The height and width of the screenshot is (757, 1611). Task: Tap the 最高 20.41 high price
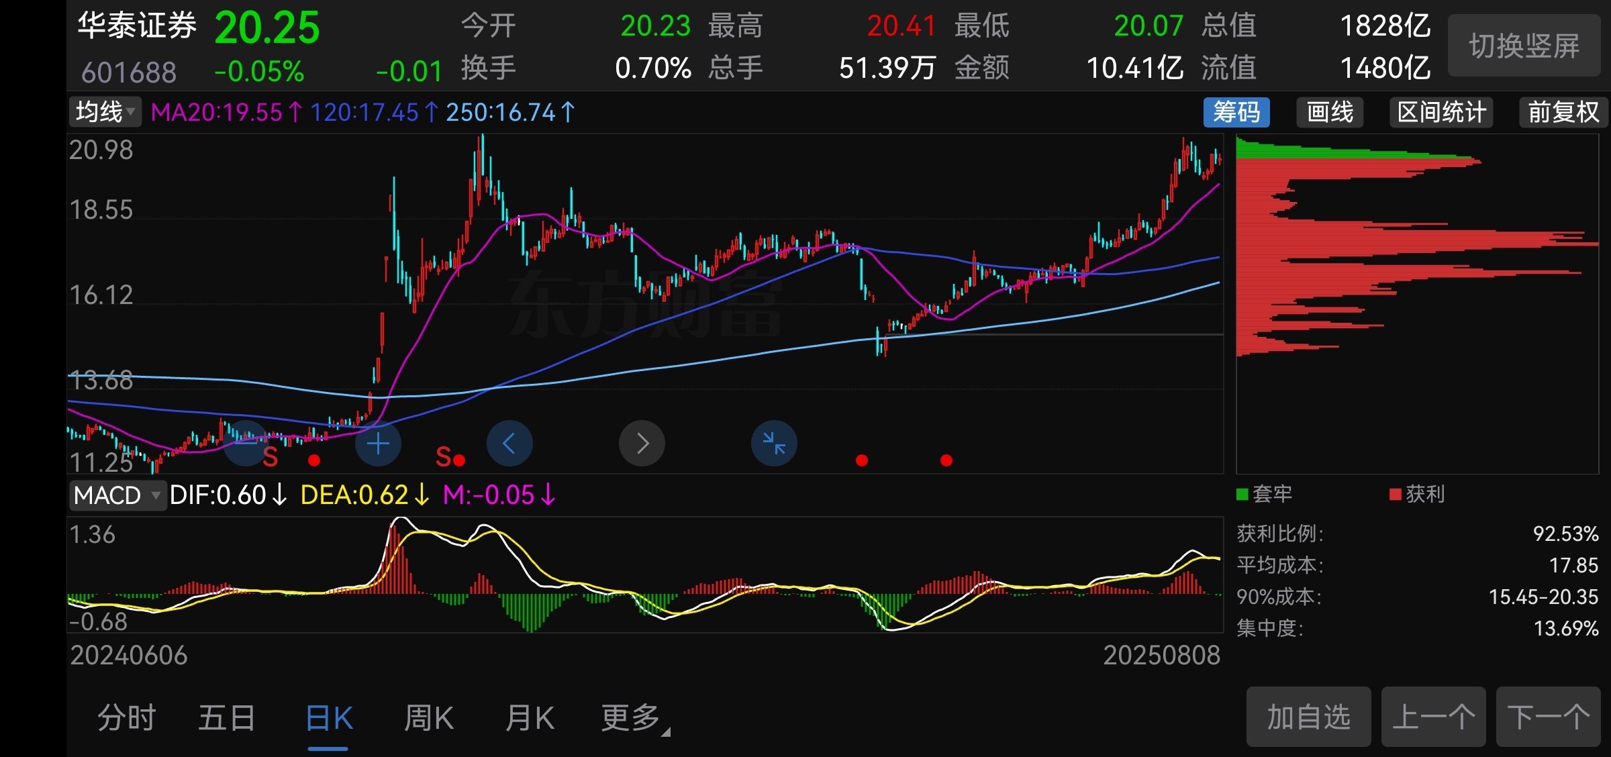(x=901, y=26)
